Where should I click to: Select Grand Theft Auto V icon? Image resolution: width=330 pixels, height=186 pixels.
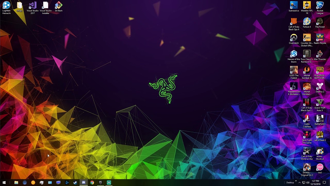(x=320, y=105)
